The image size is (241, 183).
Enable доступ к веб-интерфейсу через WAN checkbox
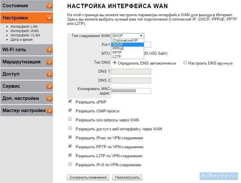coord(70,128)
